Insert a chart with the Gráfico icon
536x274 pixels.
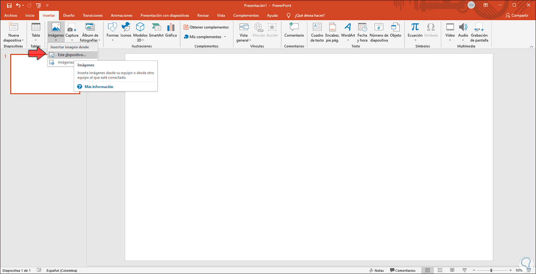(x=171, y=28)
